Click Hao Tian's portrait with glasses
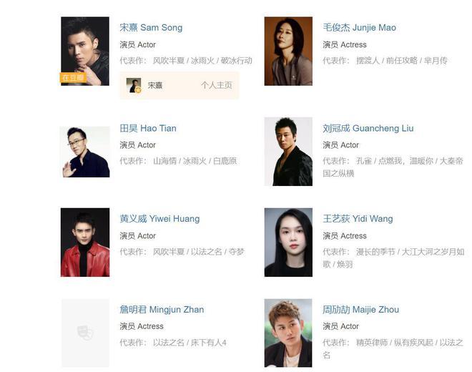 pyautogui.click(x=85, y=152)
